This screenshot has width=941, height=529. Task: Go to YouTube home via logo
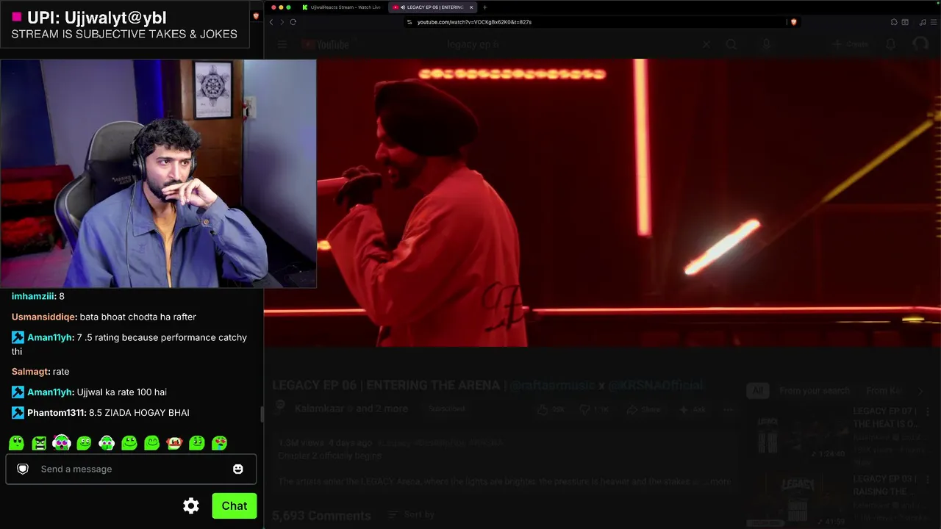(325, 45)
